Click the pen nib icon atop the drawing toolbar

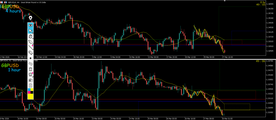30,18
